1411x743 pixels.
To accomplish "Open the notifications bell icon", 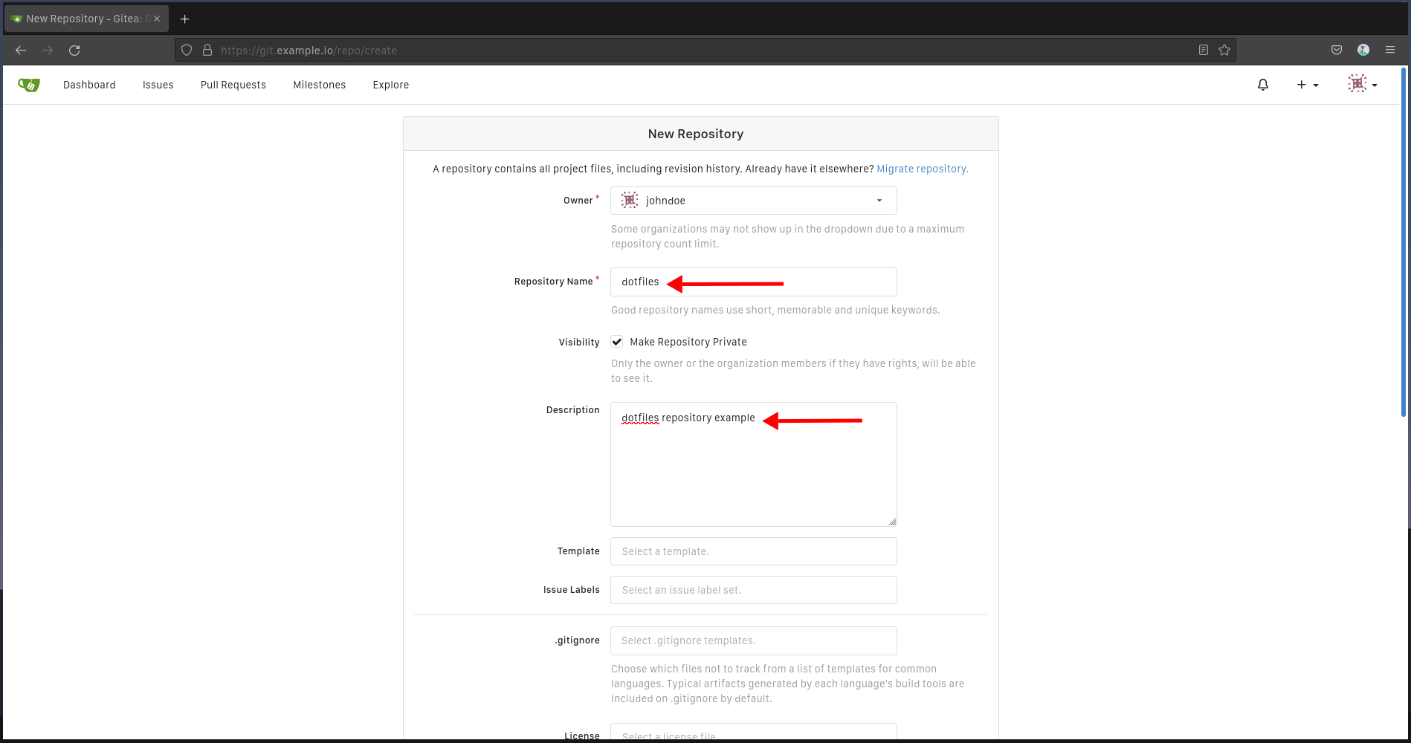I will (1262, 85).
